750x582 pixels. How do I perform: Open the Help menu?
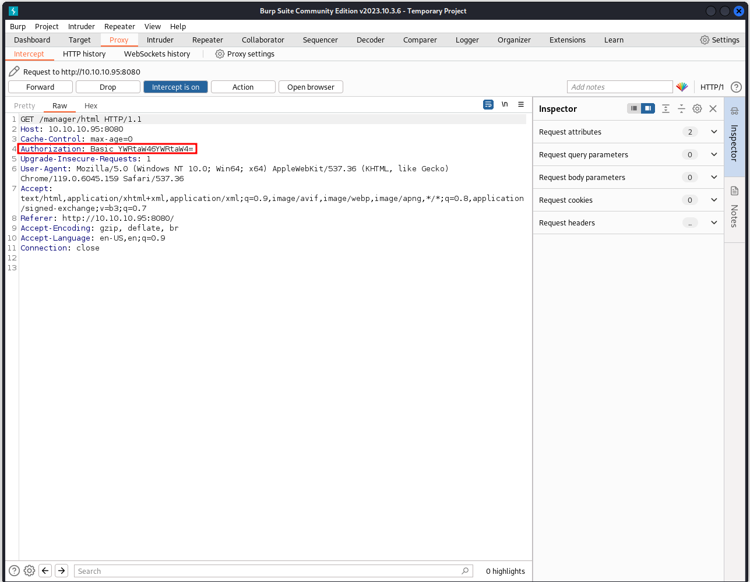pos(178,26)
